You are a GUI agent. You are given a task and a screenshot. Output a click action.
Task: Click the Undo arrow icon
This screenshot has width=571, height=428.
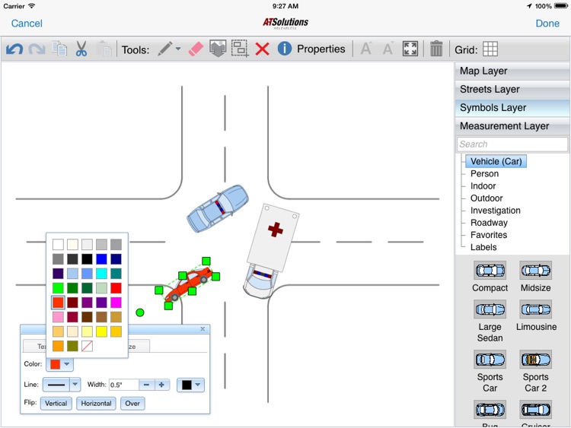(x=14, y=49)
